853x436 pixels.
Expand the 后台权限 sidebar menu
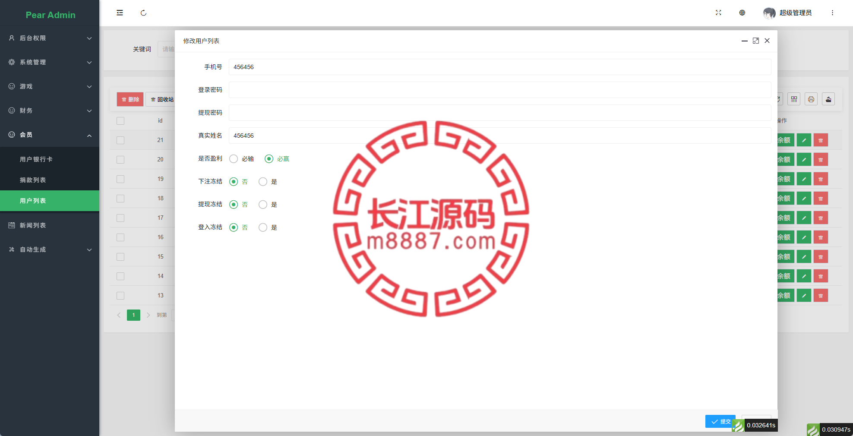coord(50,38)
